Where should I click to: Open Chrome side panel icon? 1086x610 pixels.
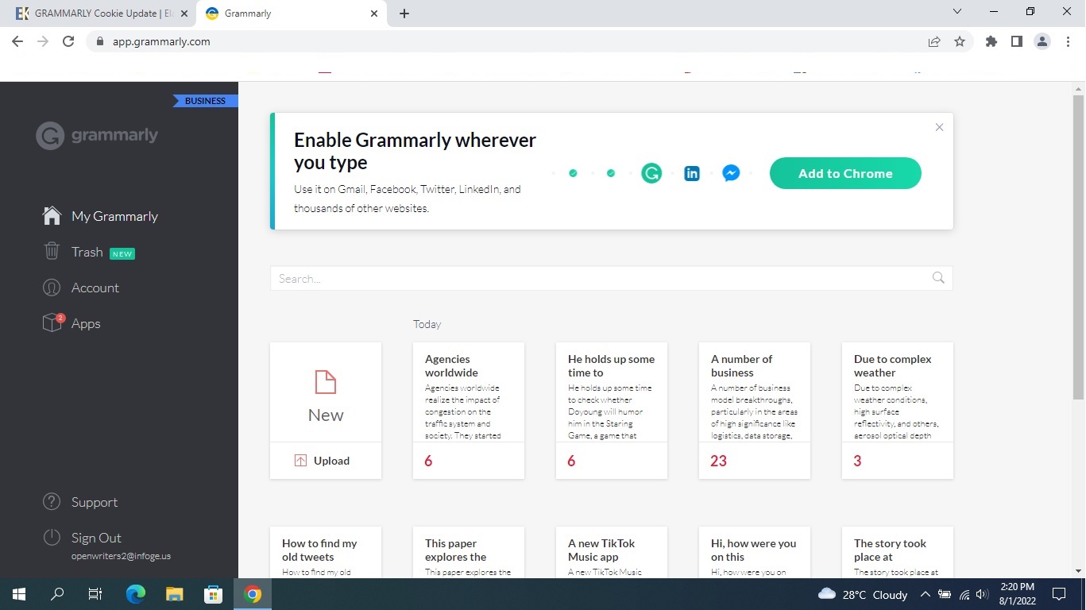click(x=1017, y=41)
